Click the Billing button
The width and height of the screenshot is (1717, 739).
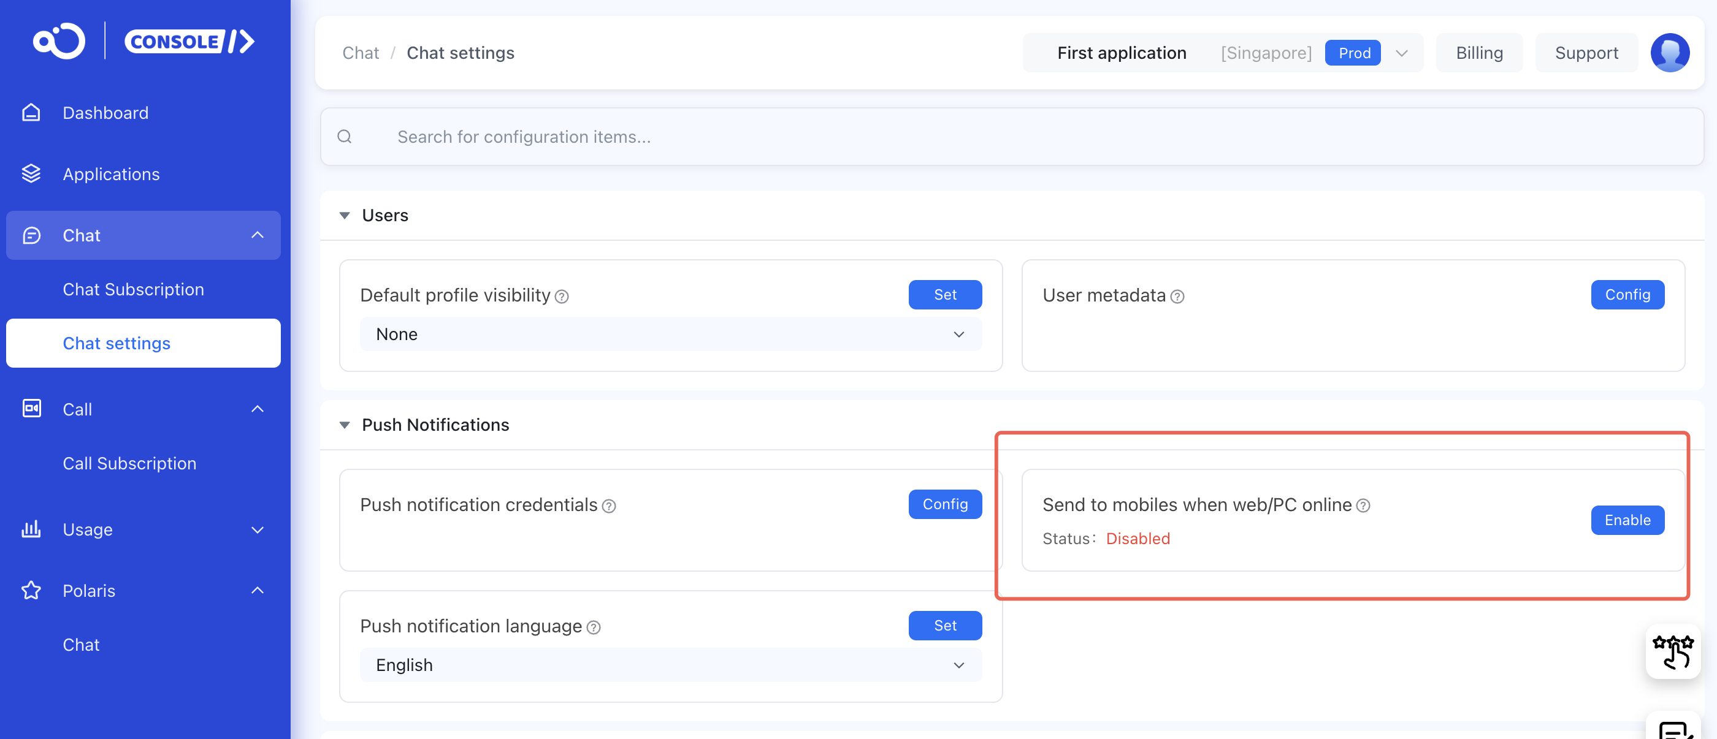click(x=1478, y=53)
